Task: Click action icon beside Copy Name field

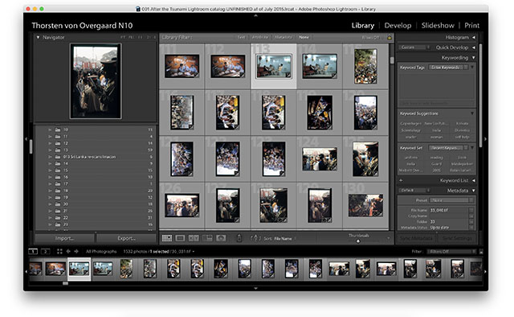Action: (471, 216)
